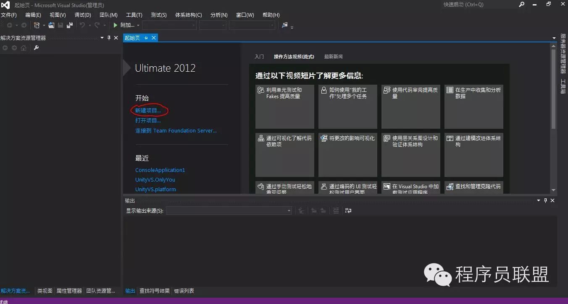Click Solution Explorer back arrow icon

(x=5, y=48)
